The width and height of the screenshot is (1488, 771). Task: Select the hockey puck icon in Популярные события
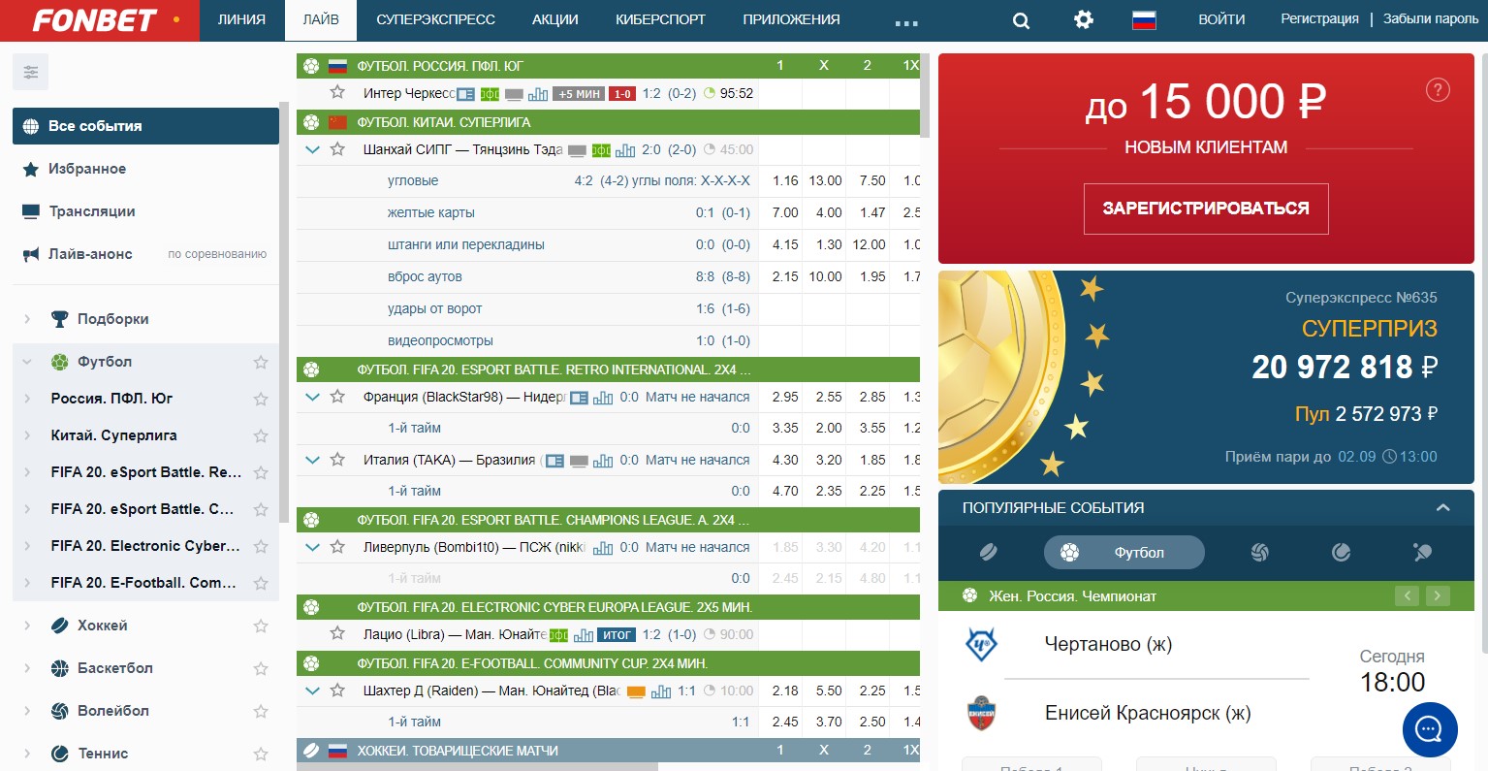(x=988, y=552)
